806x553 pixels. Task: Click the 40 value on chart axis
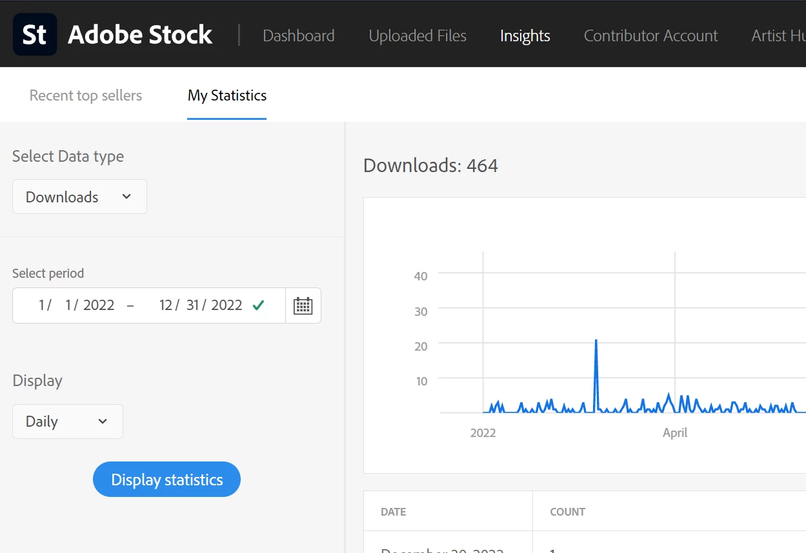coord(421,276)
